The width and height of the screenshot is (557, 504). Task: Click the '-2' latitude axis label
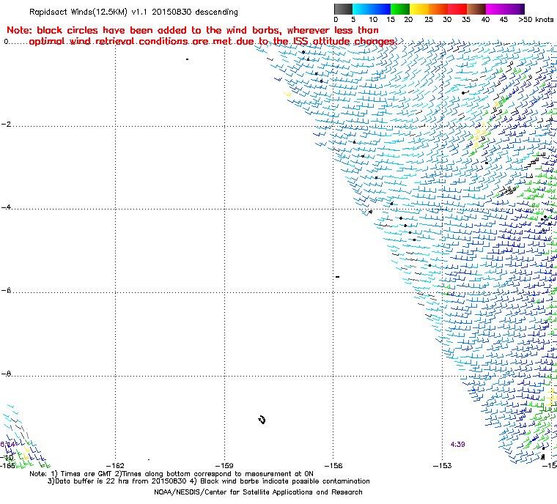pyautogui.click(x=6, y=125)
